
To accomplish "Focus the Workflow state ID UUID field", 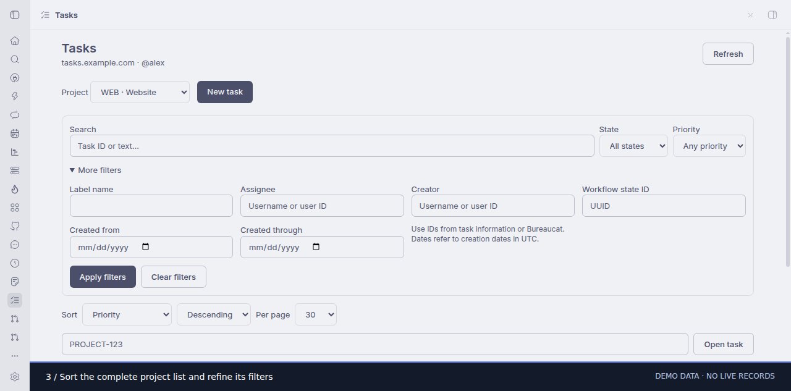I will coord(664,206).
